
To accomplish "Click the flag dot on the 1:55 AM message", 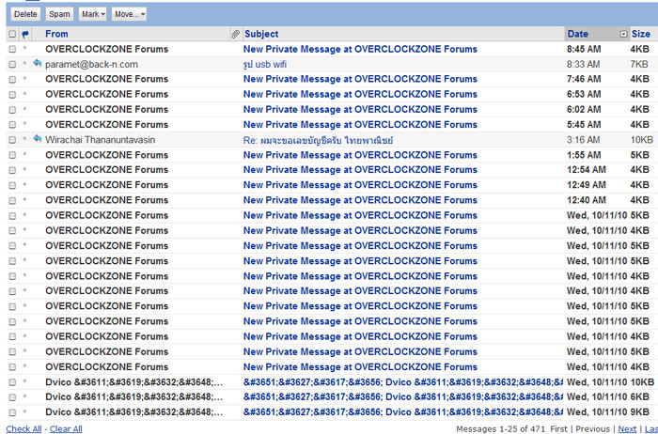I will tap(25, 155).
